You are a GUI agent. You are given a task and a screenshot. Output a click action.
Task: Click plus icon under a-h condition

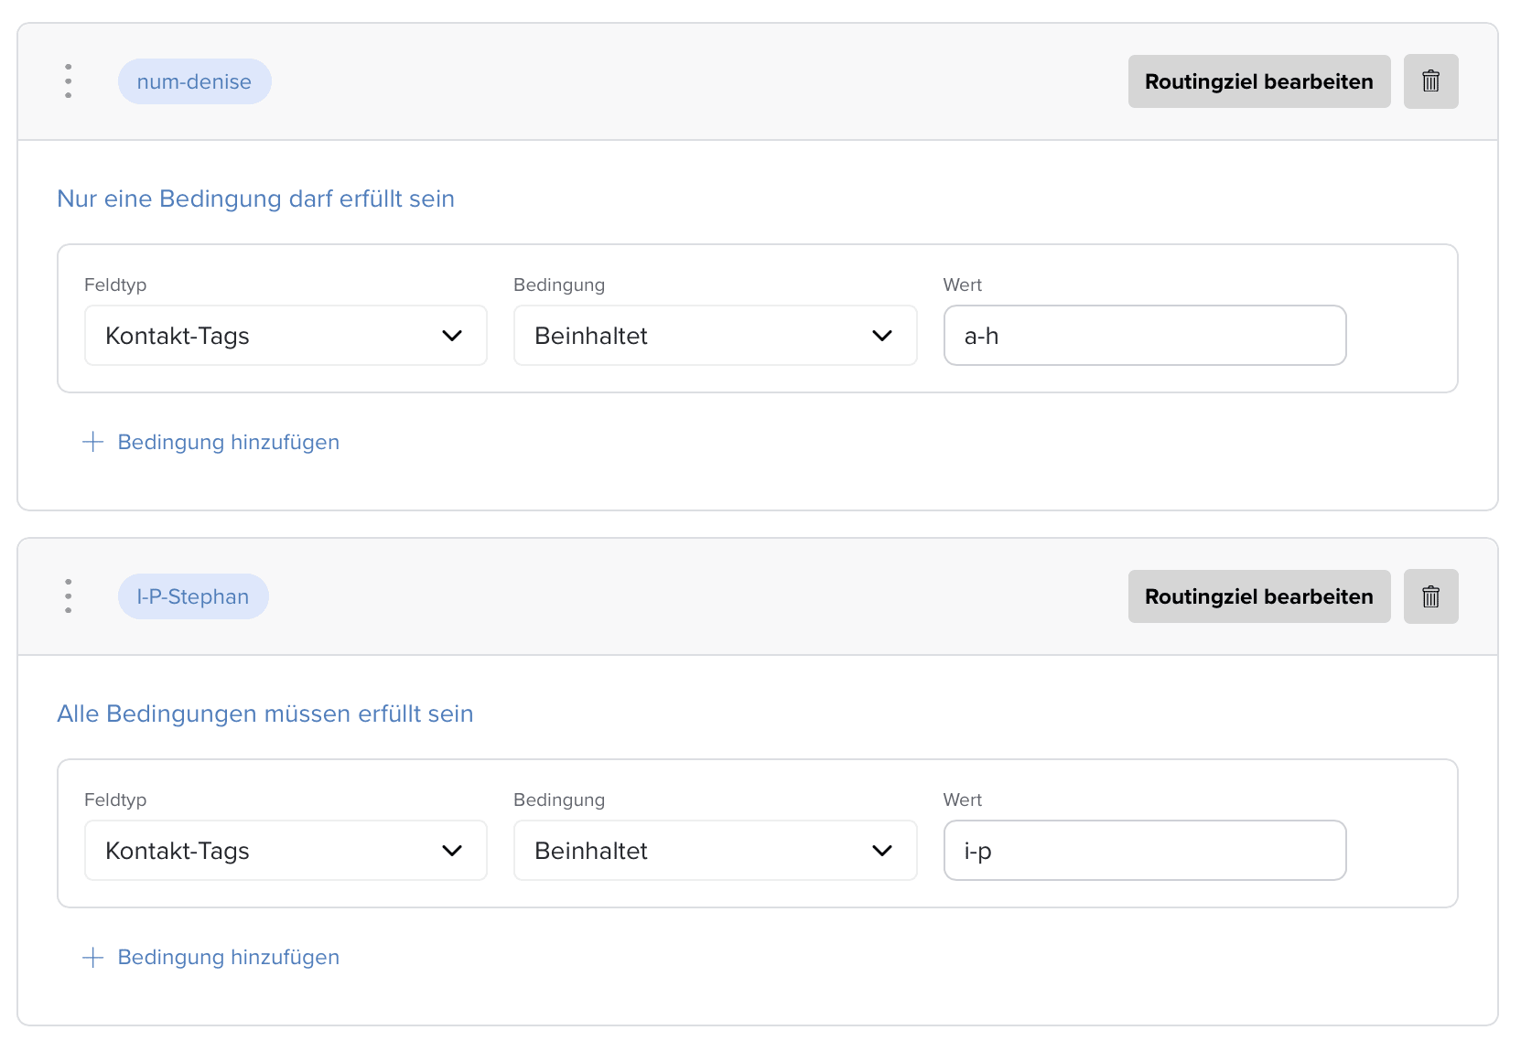[92, 442]
